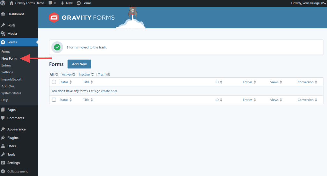Open the Howdy user account menu

click(x=309, y=3)
